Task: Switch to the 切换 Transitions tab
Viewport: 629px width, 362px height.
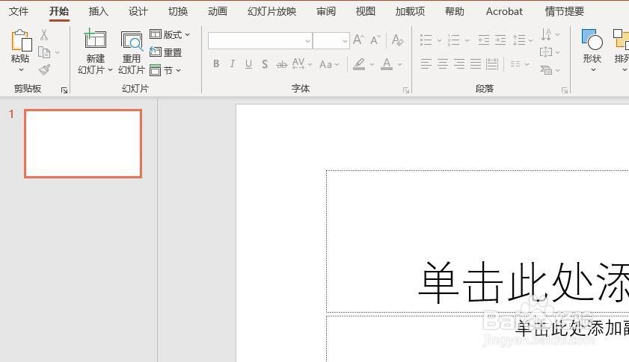Action: [178, 11]
